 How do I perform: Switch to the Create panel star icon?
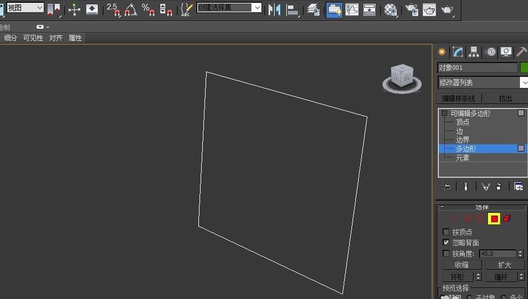(x=442, y=52)
